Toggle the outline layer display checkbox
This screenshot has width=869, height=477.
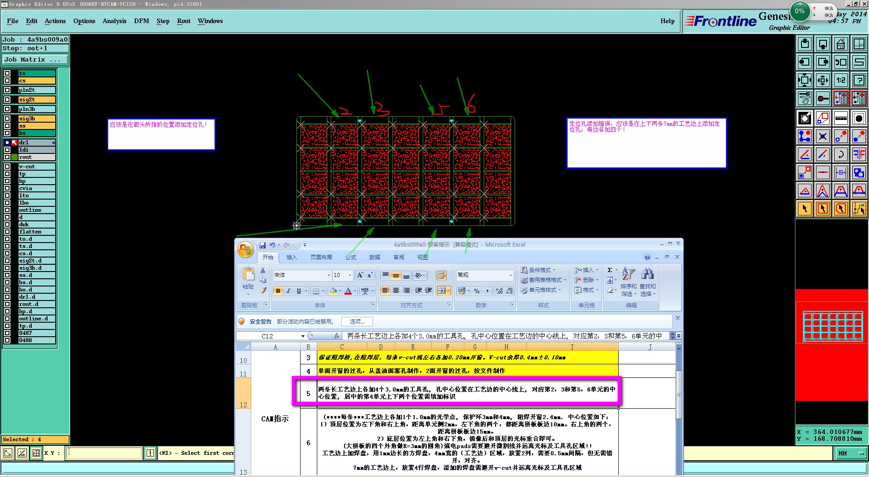pyautogui.click(x=7, y=210)
